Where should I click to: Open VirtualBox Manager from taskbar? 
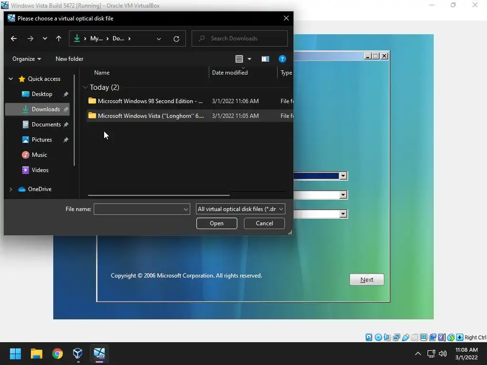point(78,354)
